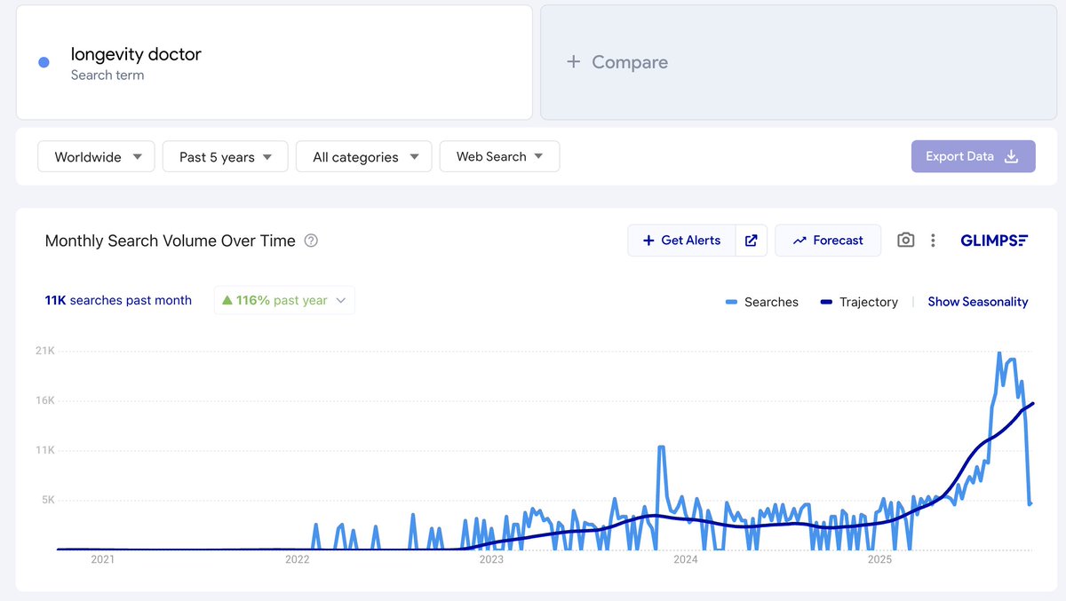Click the Export Data button
Image resolution: width=1066 pixels, height=601 pixels.
(973, 156)
